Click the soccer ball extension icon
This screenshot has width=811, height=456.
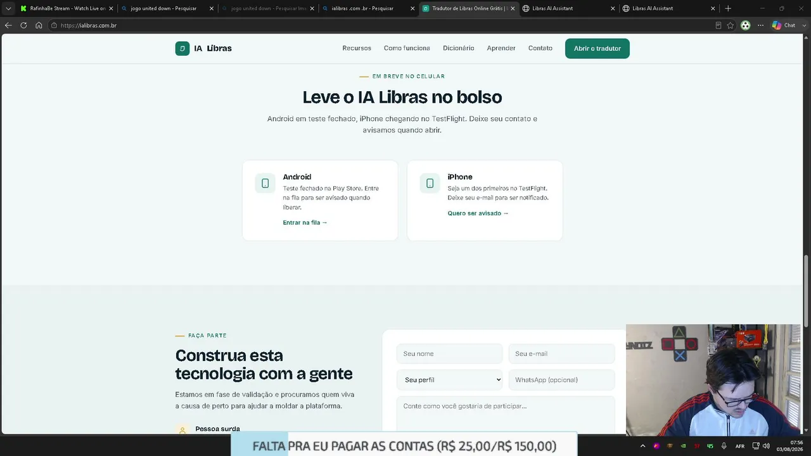tap(745, 25)
